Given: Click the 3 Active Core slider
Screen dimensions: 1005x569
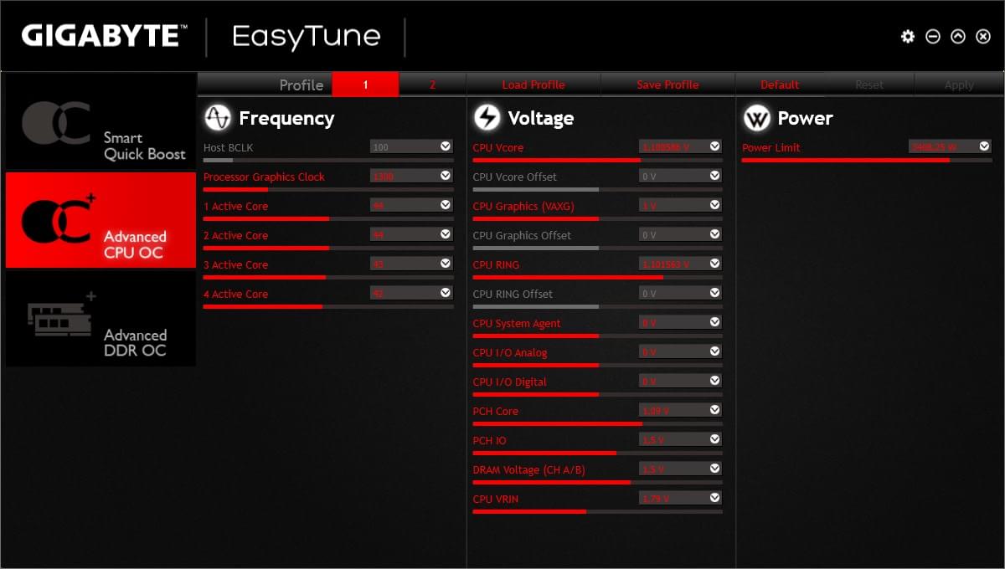Looking at the screenshot, I should click(x=328, y=277).
